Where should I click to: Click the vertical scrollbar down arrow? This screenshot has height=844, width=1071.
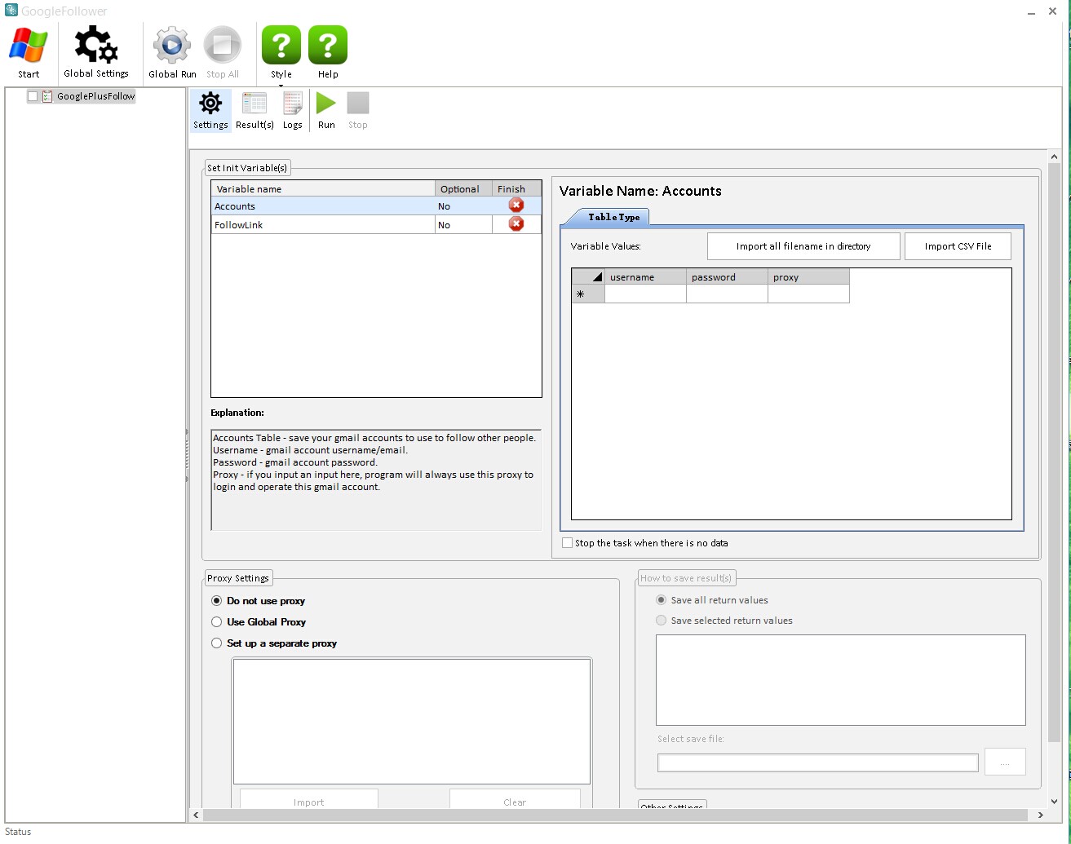click(1053, 801)
